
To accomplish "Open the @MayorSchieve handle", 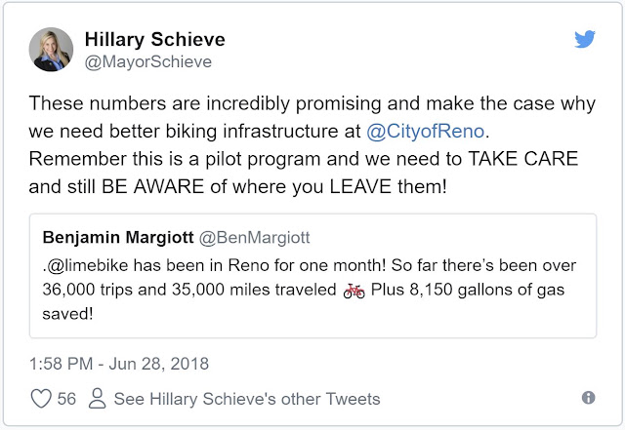I will click(x=147, y=61).
